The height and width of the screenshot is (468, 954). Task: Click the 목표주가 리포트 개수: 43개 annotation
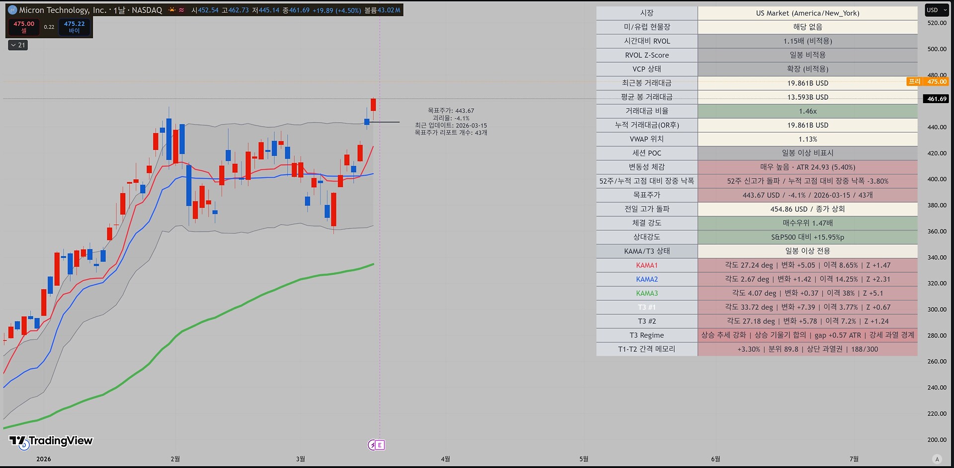pos(451,133)
